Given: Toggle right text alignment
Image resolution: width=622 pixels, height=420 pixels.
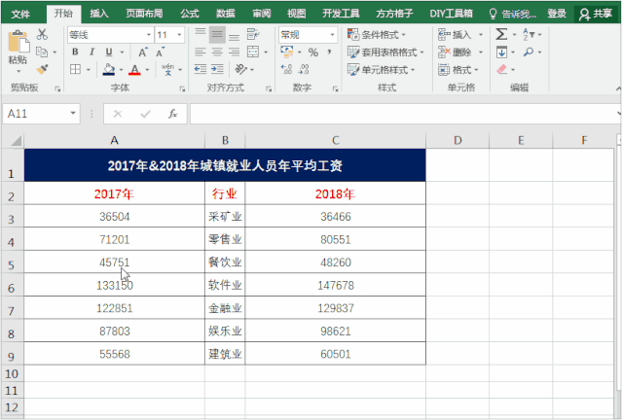Looking at the screenshot, I should point(234,52).
